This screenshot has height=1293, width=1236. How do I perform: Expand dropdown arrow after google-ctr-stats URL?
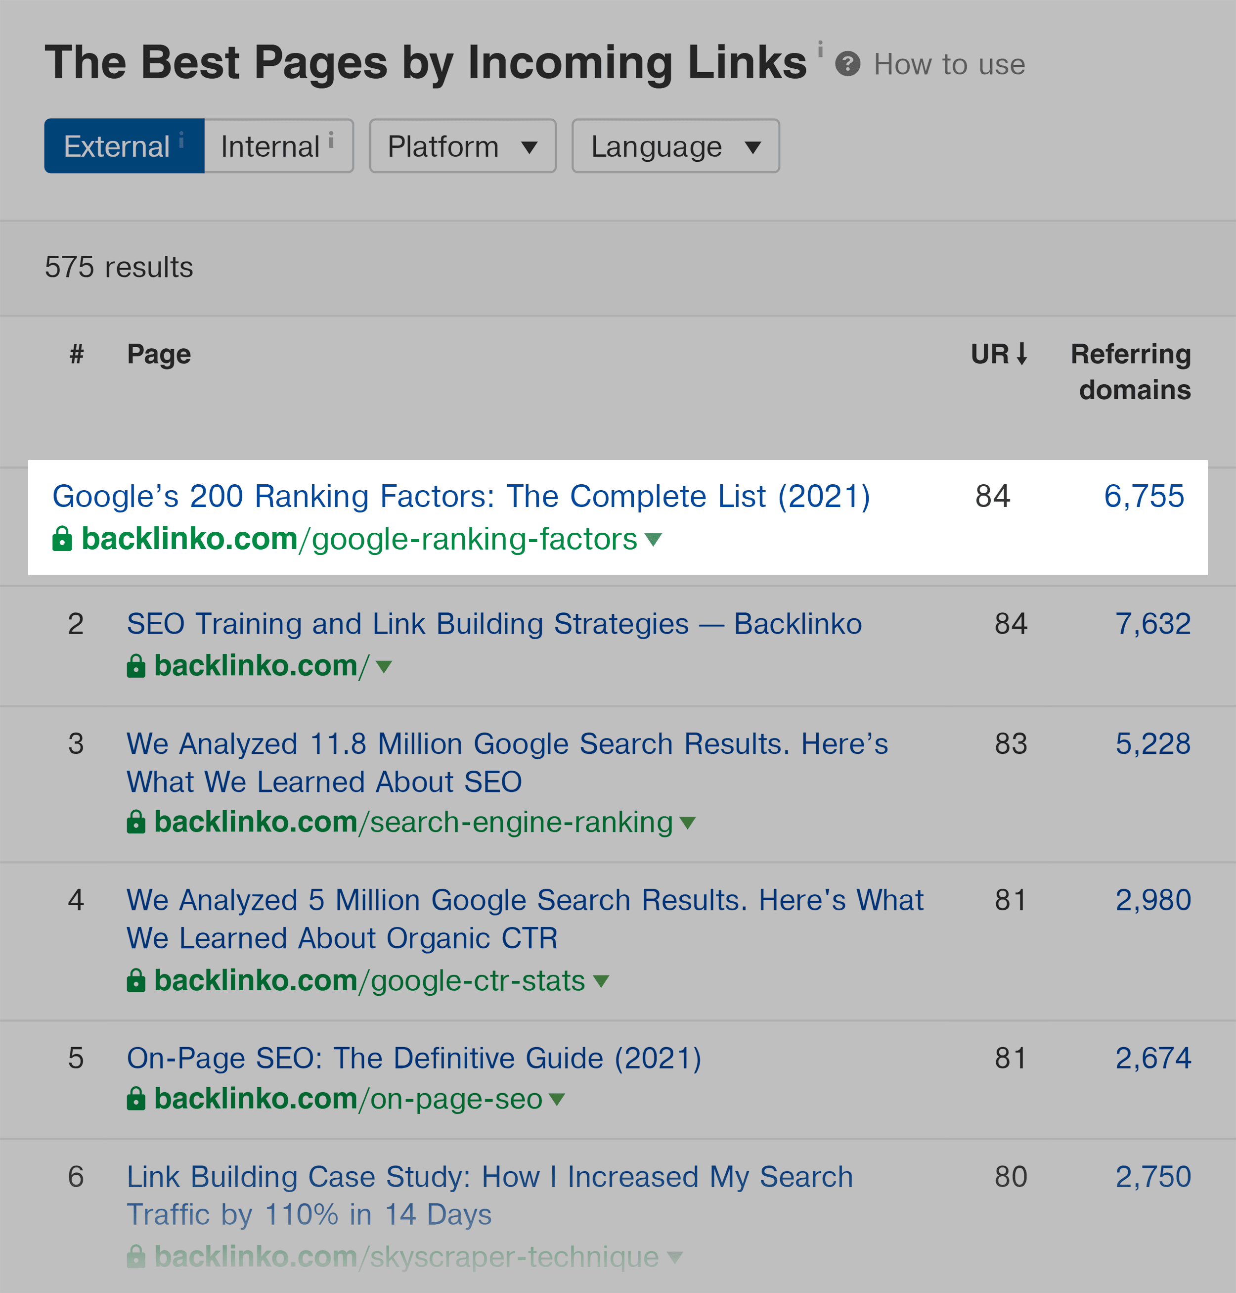pos(600,981)
